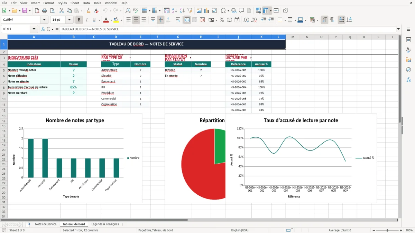Toggle Center Horizontally alignment
Image resolution: width=415 pixels, height=233 pixels.
pyautogui.click(x=136, y=20)
